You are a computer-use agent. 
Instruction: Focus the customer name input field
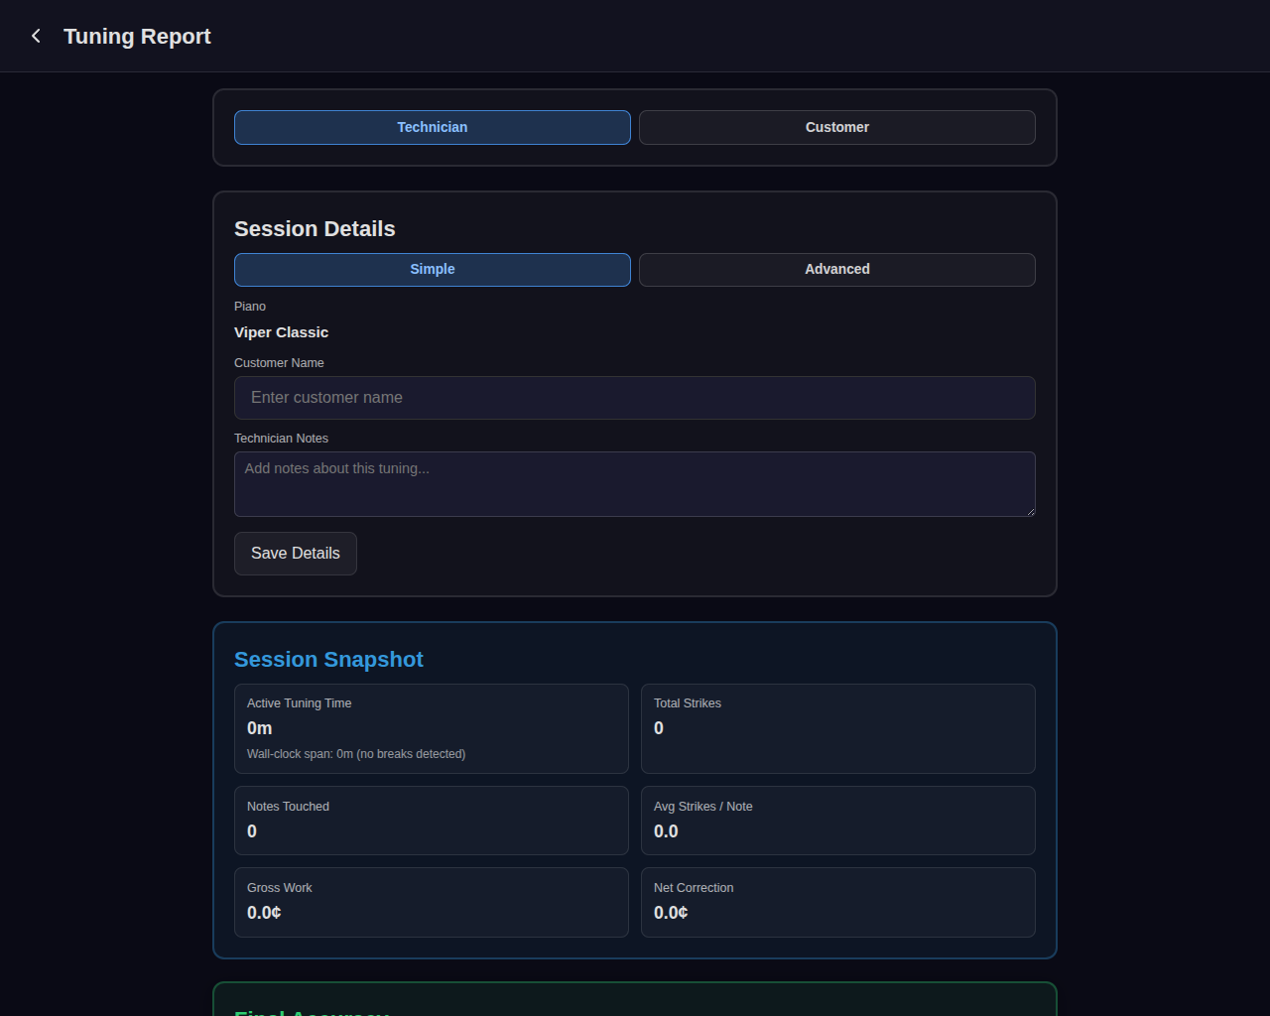634,397
